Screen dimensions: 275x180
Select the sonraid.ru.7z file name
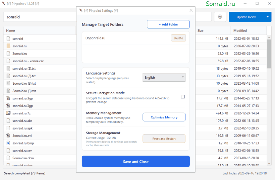[x=21, y=113]
